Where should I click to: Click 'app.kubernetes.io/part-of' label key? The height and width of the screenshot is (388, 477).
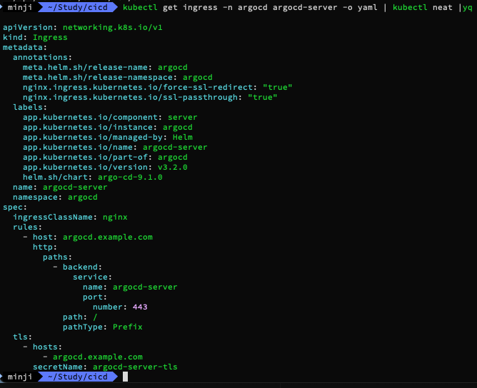pos(85,158)
